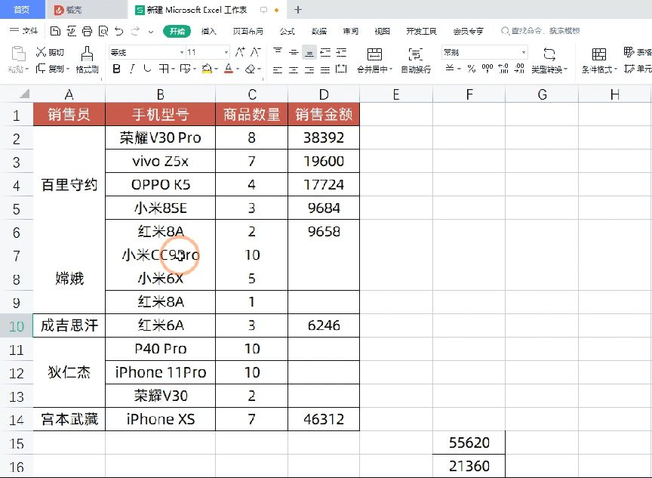Apply percent style to cells

point(471,69)
